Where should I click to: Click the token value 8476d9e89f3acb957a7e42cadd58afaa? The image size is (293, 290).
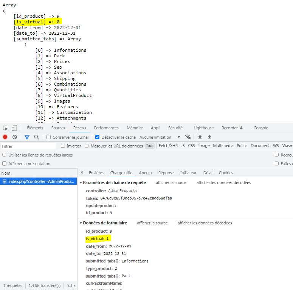tap(136, 198)
